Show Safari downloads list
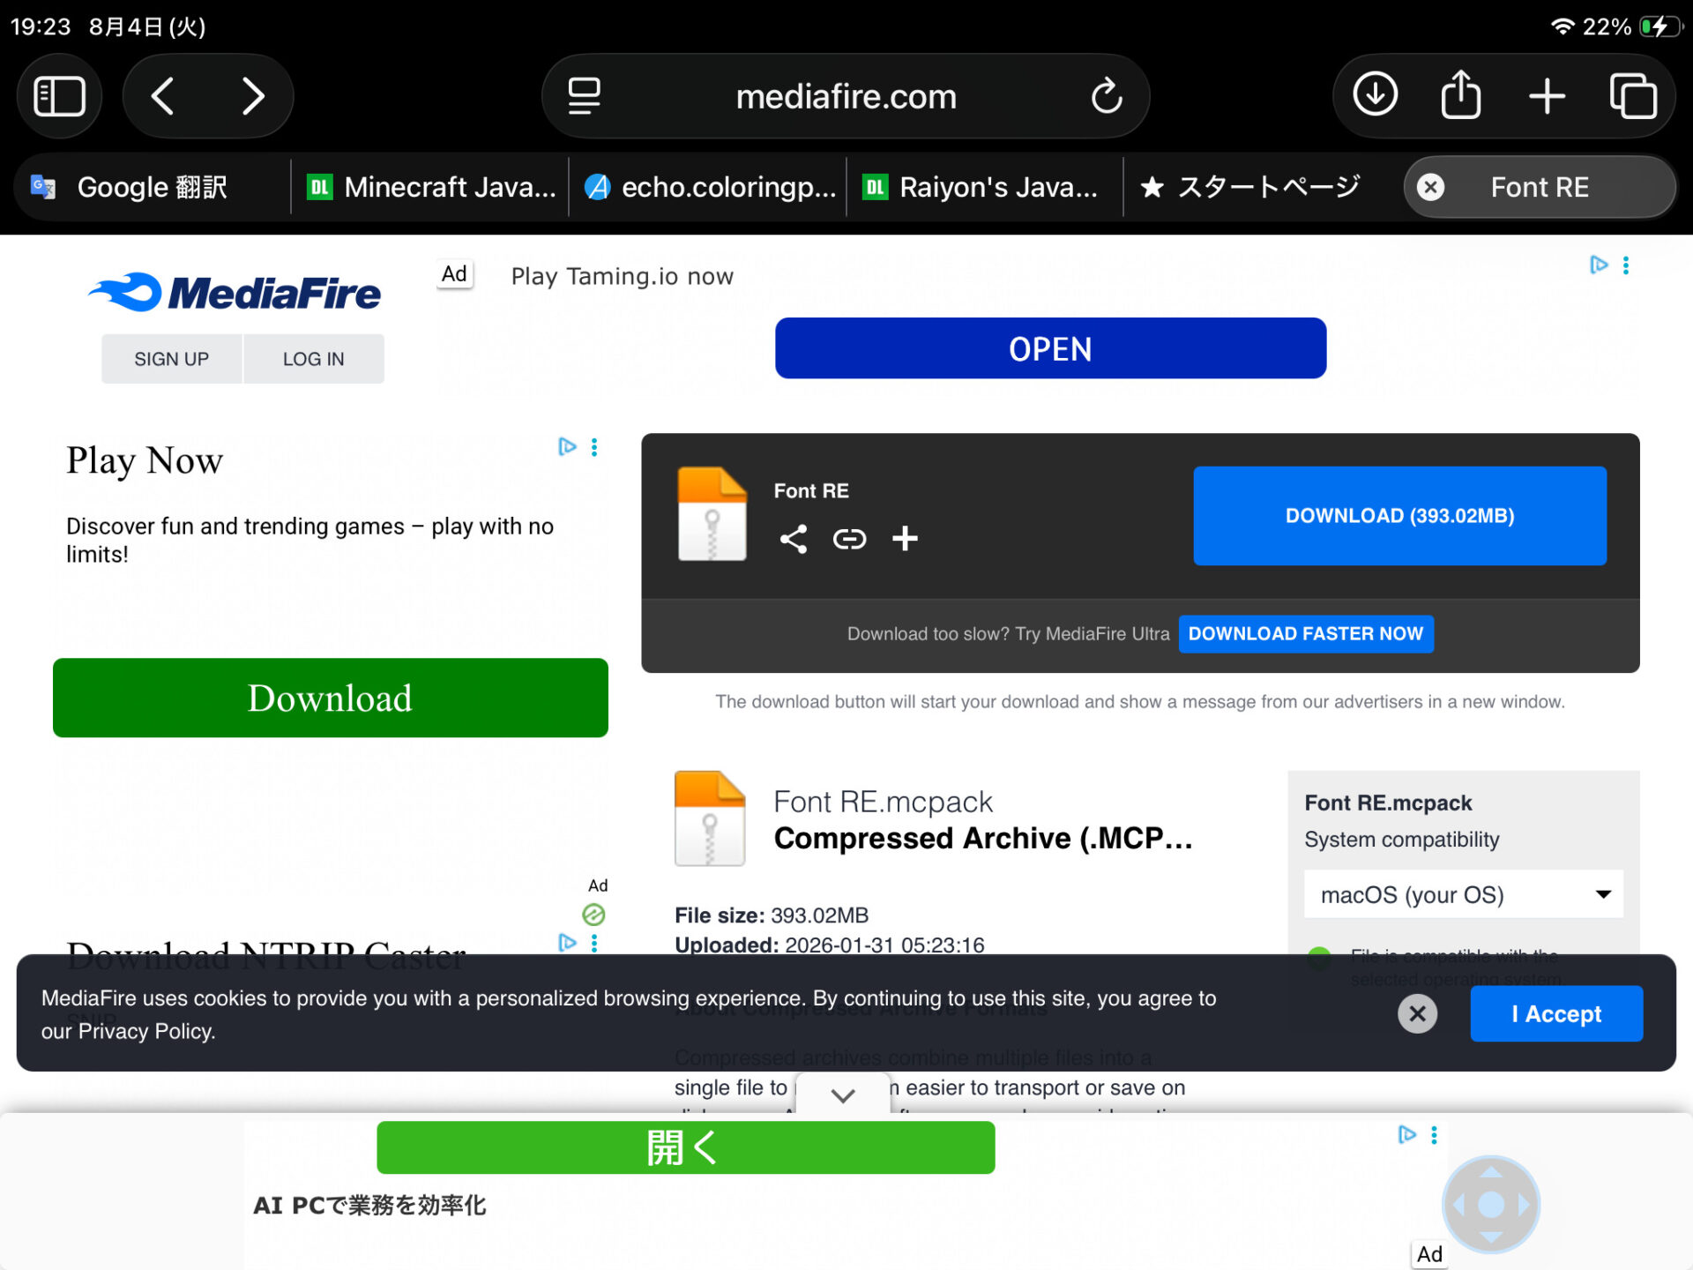 (1376, 94)
